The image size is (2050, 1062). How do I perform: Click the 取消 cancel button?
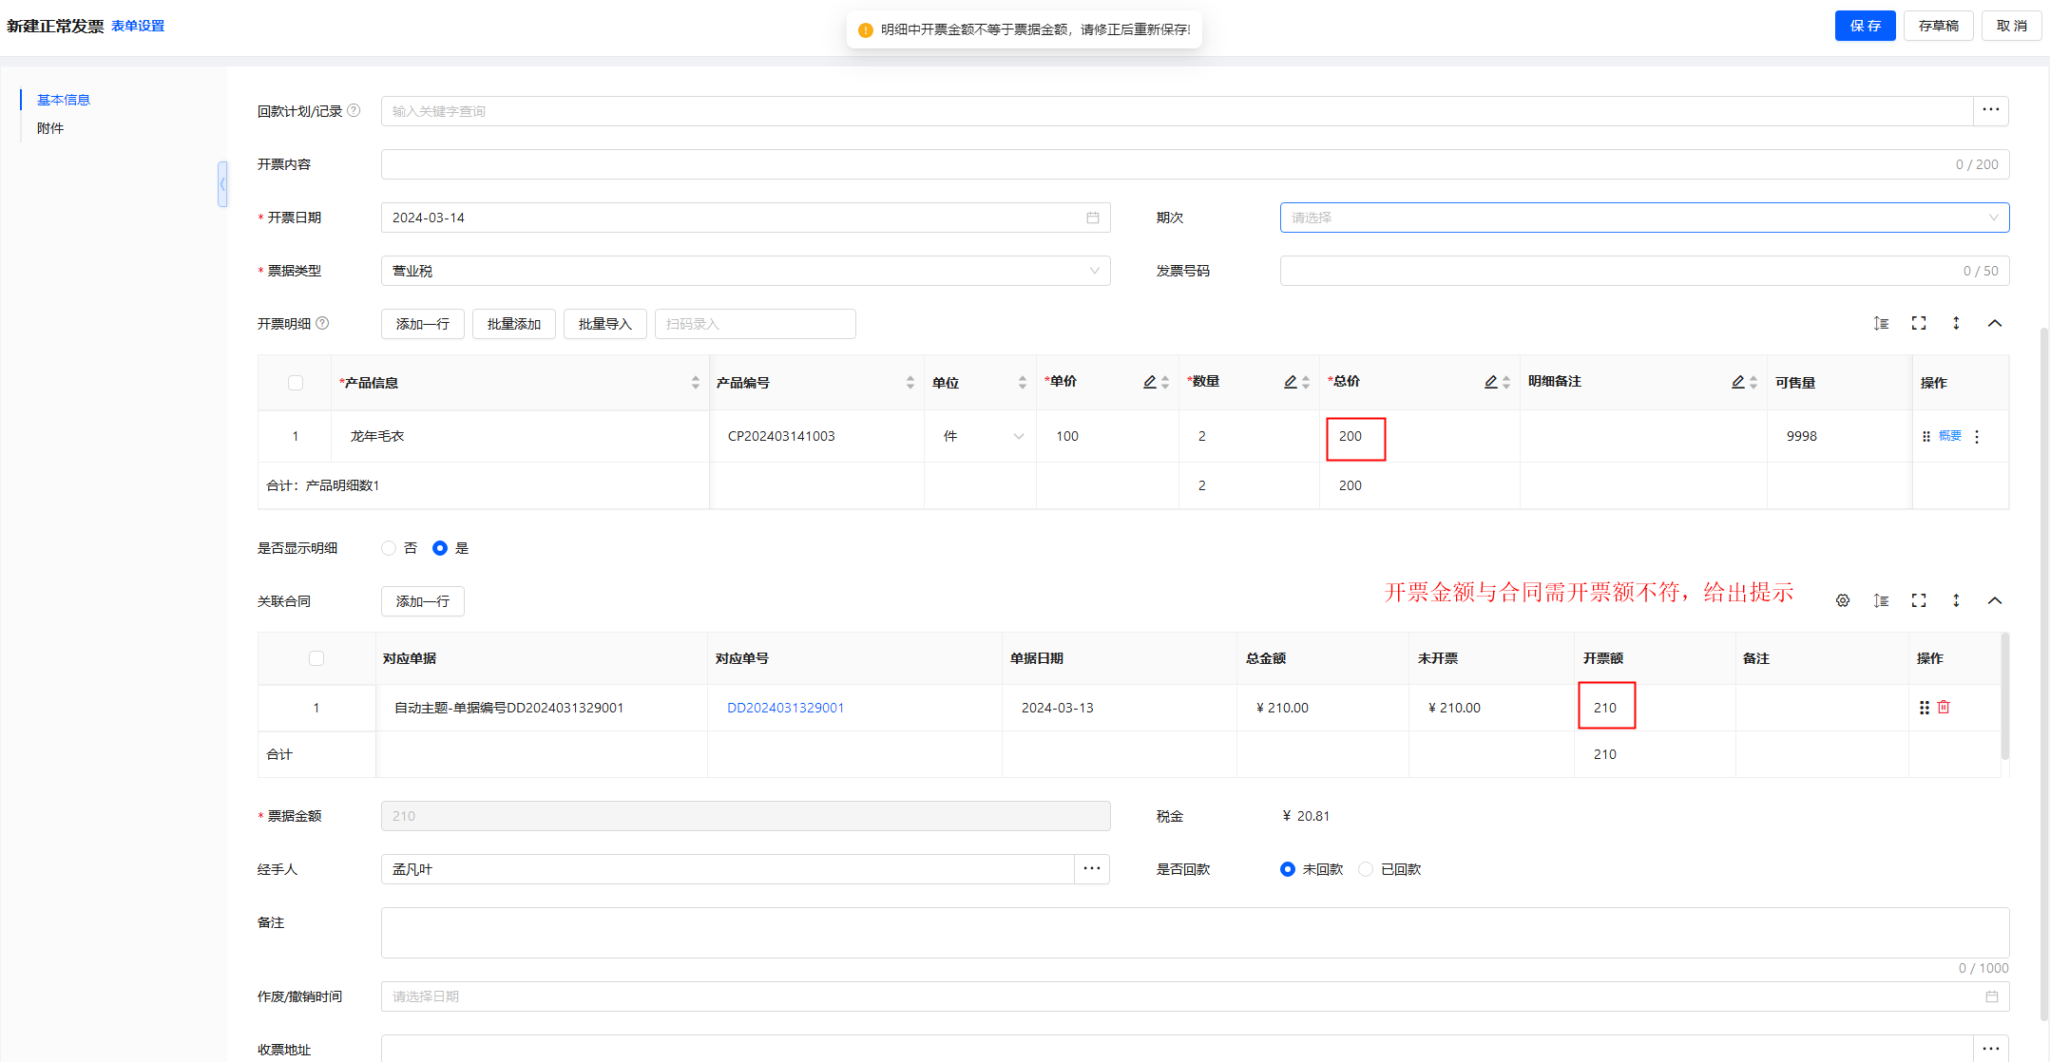click(x=2011, y=26)
